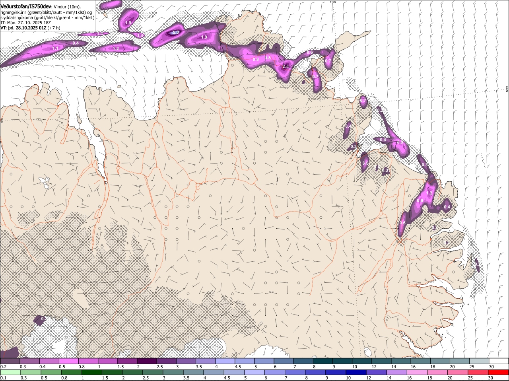Click the 1.9 label above the 1.4 label
The width and height of the screenshot is (509, 381).
click(128, 23)
